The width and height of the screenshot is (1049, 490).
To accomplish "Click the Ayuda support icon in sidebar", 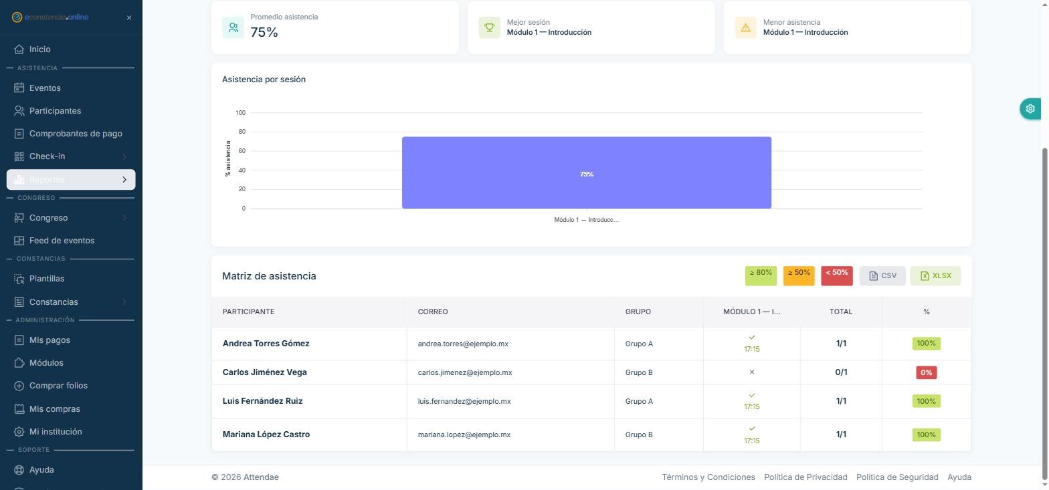I will pyautogui.click(x=19, y=470).
